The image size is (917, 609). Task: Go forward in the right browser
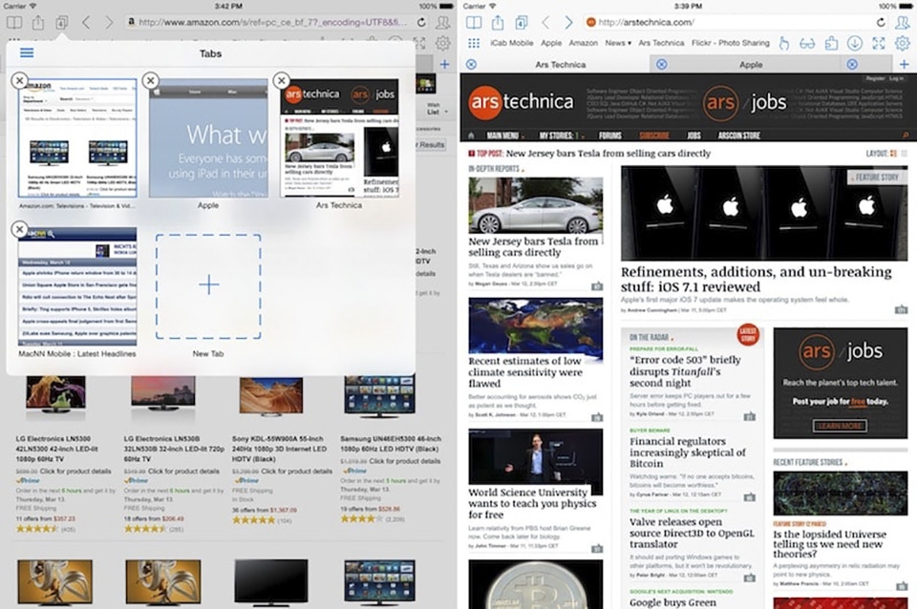pyautogui.click(x=568, y=23)
